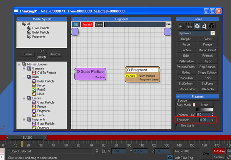231x160 pixels.
Task: Click the Obj.To Particle operator icon
Action: [x=34, y=73]
